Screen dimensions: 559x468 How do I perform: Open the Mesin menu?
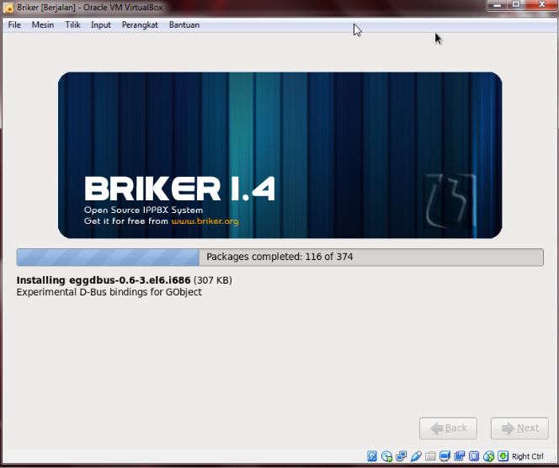[42, 25]
